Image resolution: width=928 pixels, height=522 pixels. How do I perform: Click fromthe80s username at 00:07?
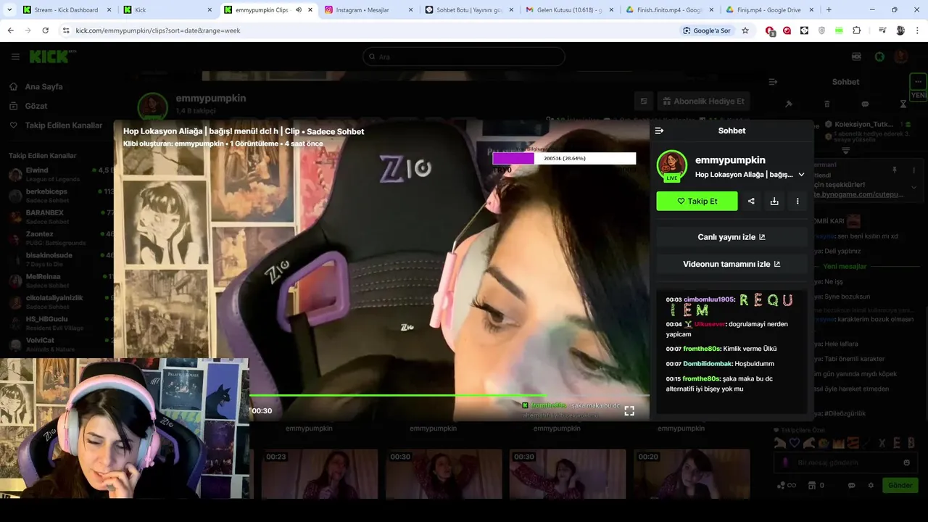pyautogui.click(x=701, y=349)
